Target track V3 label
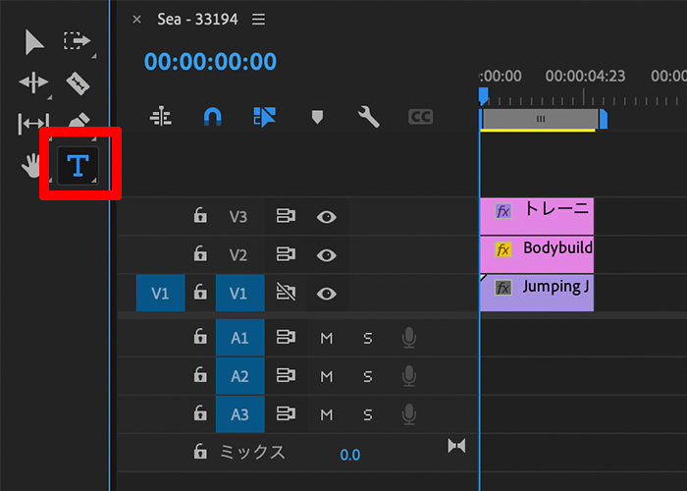The image size is (687, 491). 238,217
